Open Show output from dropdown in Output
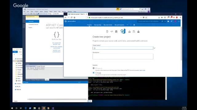197x110 pixels. coord(50,66)
